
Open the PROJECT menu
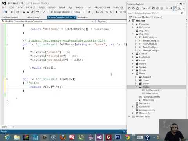pyautogui.click(x=31, y=7)
